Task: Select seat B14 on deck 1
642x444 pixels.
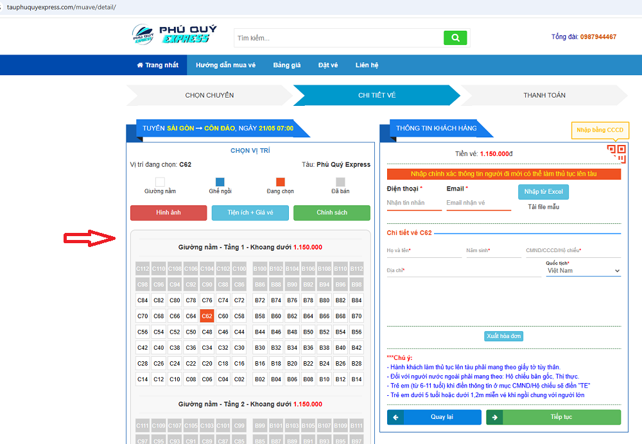Action: 356,379
